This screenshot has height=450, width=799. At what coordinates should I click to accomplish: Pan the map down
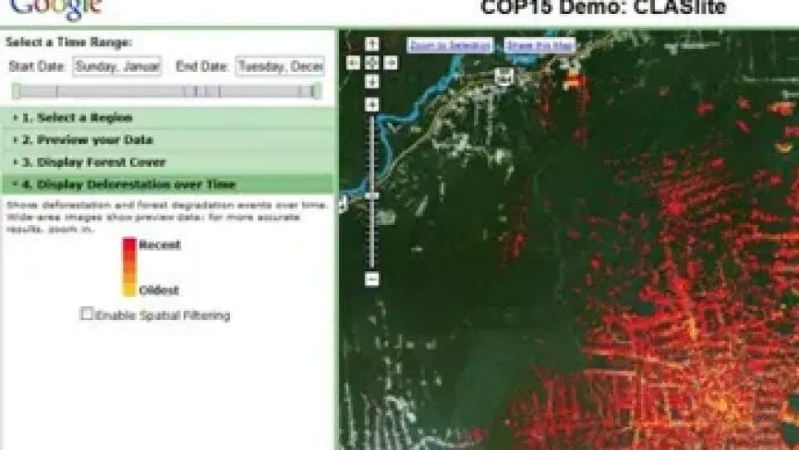372,81
